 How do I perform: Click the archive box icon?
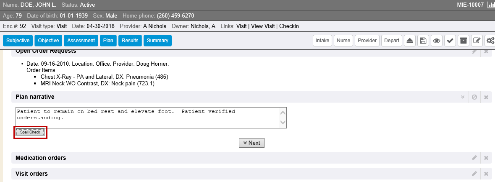[463, 41]
